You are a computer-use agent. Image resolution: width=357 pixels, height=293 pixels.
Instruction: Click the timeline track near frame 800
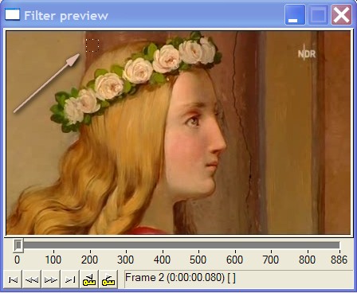click(x=308, y=245)
